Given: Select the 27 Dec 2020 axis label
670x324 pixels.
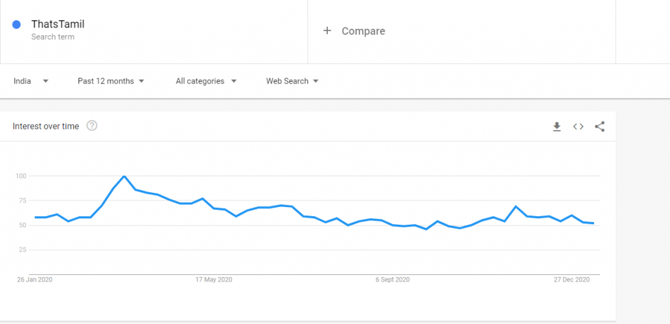Looking at the screenshot, I should [x=572, y=280].
